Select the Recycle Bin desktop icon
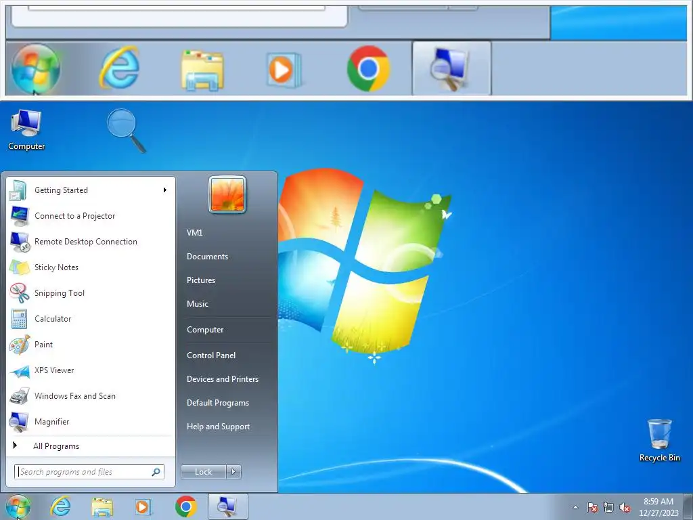The image size is (693, 520). pyautogui.click(x=659, y=440)
